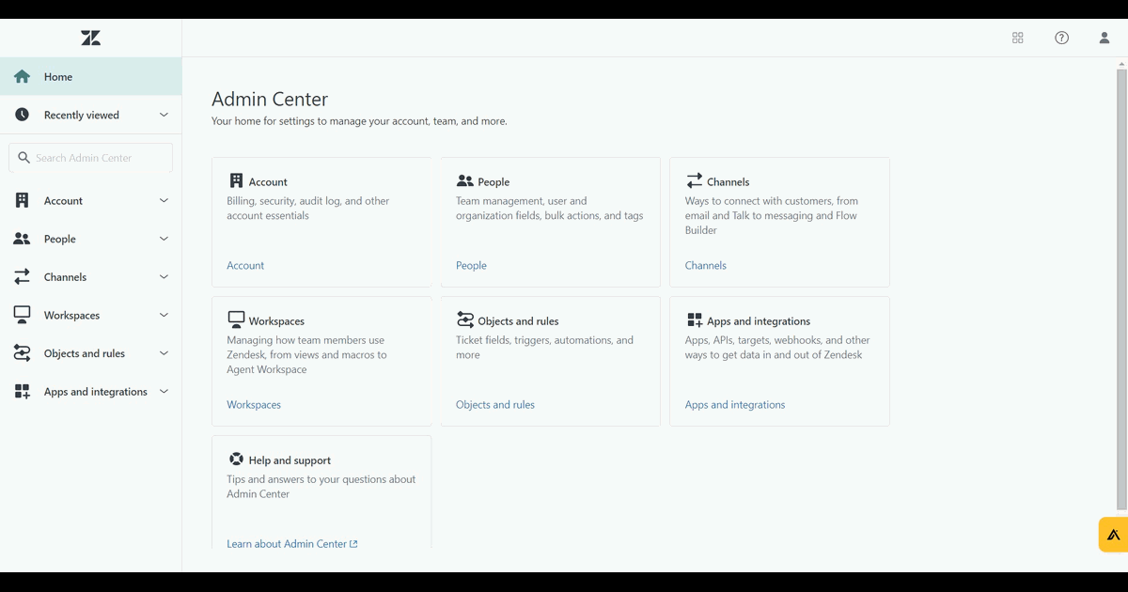
Task: Click the Help and support card title
Action: pyautogui.click(x=290, y=460)
